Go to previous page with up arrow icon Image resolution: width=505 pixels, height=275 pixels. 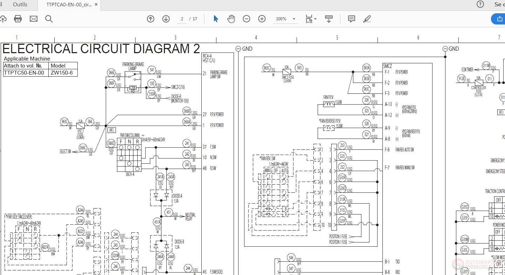pyautogui.click(x=150, y=19)
